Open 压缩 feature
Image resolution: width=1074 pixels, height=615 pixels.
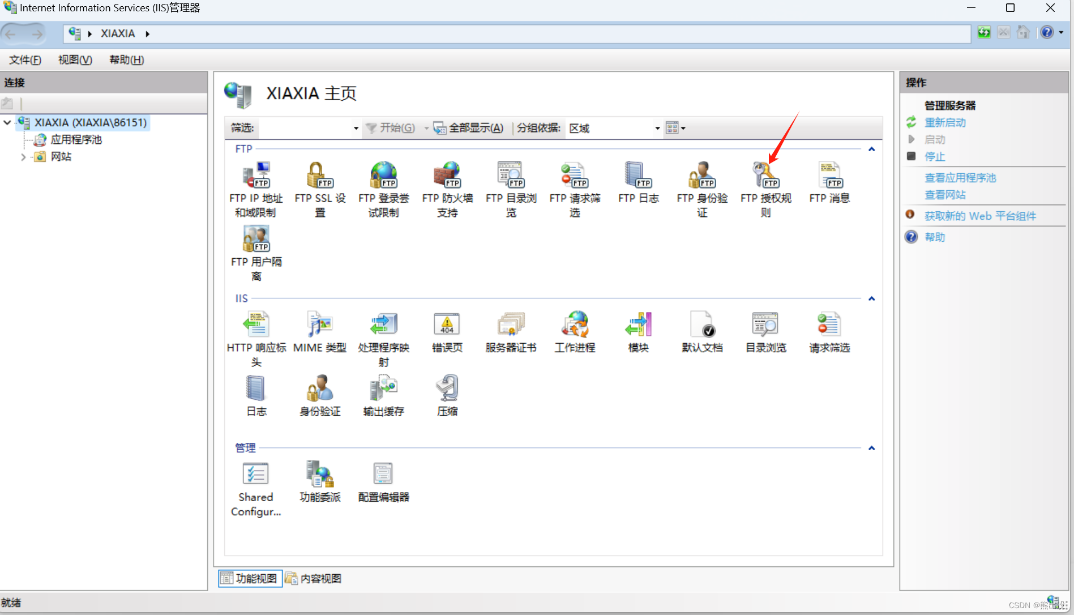coord(447,395)
